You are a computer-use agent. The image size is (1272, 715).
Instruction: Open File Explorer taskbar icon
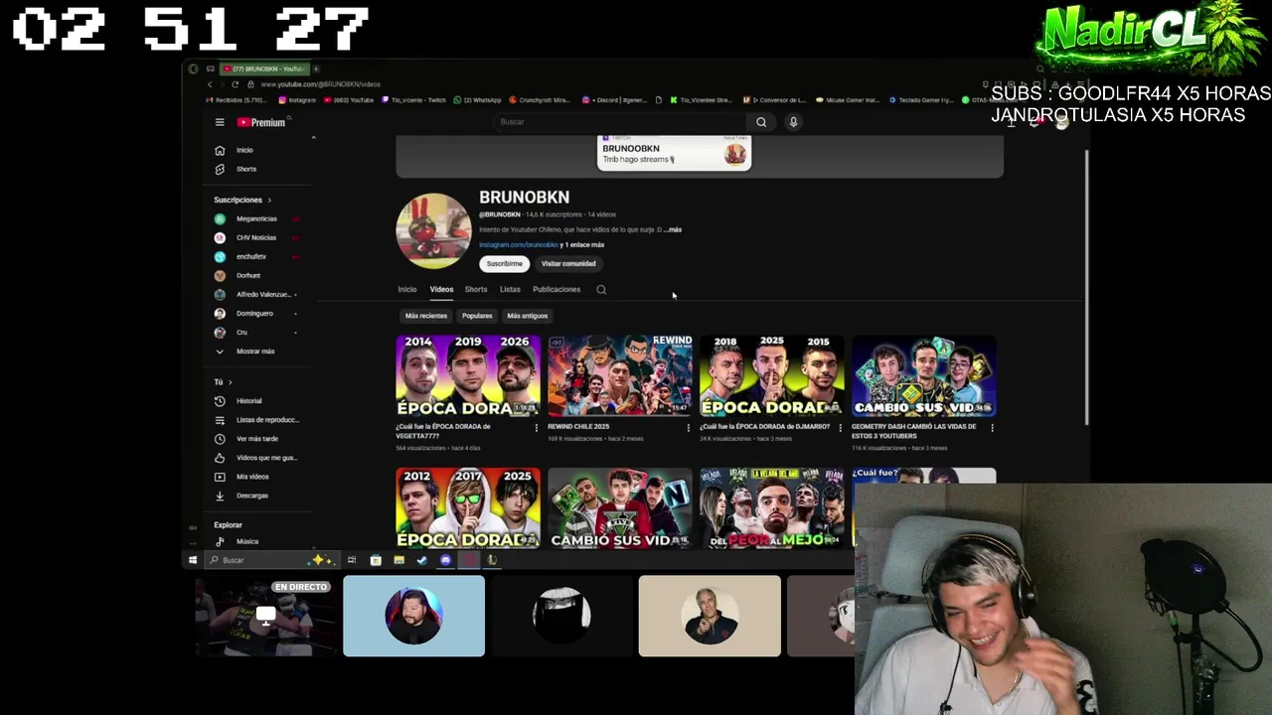(398, 560)
